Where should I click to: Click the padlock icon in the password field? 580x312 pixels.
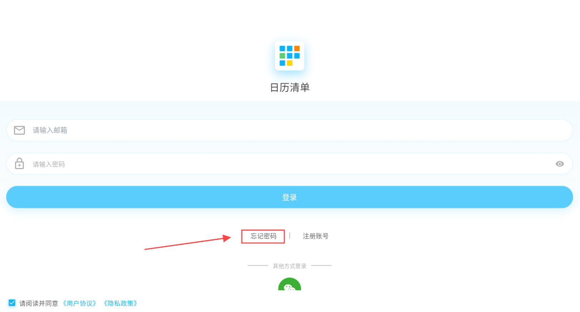[19, 163]
